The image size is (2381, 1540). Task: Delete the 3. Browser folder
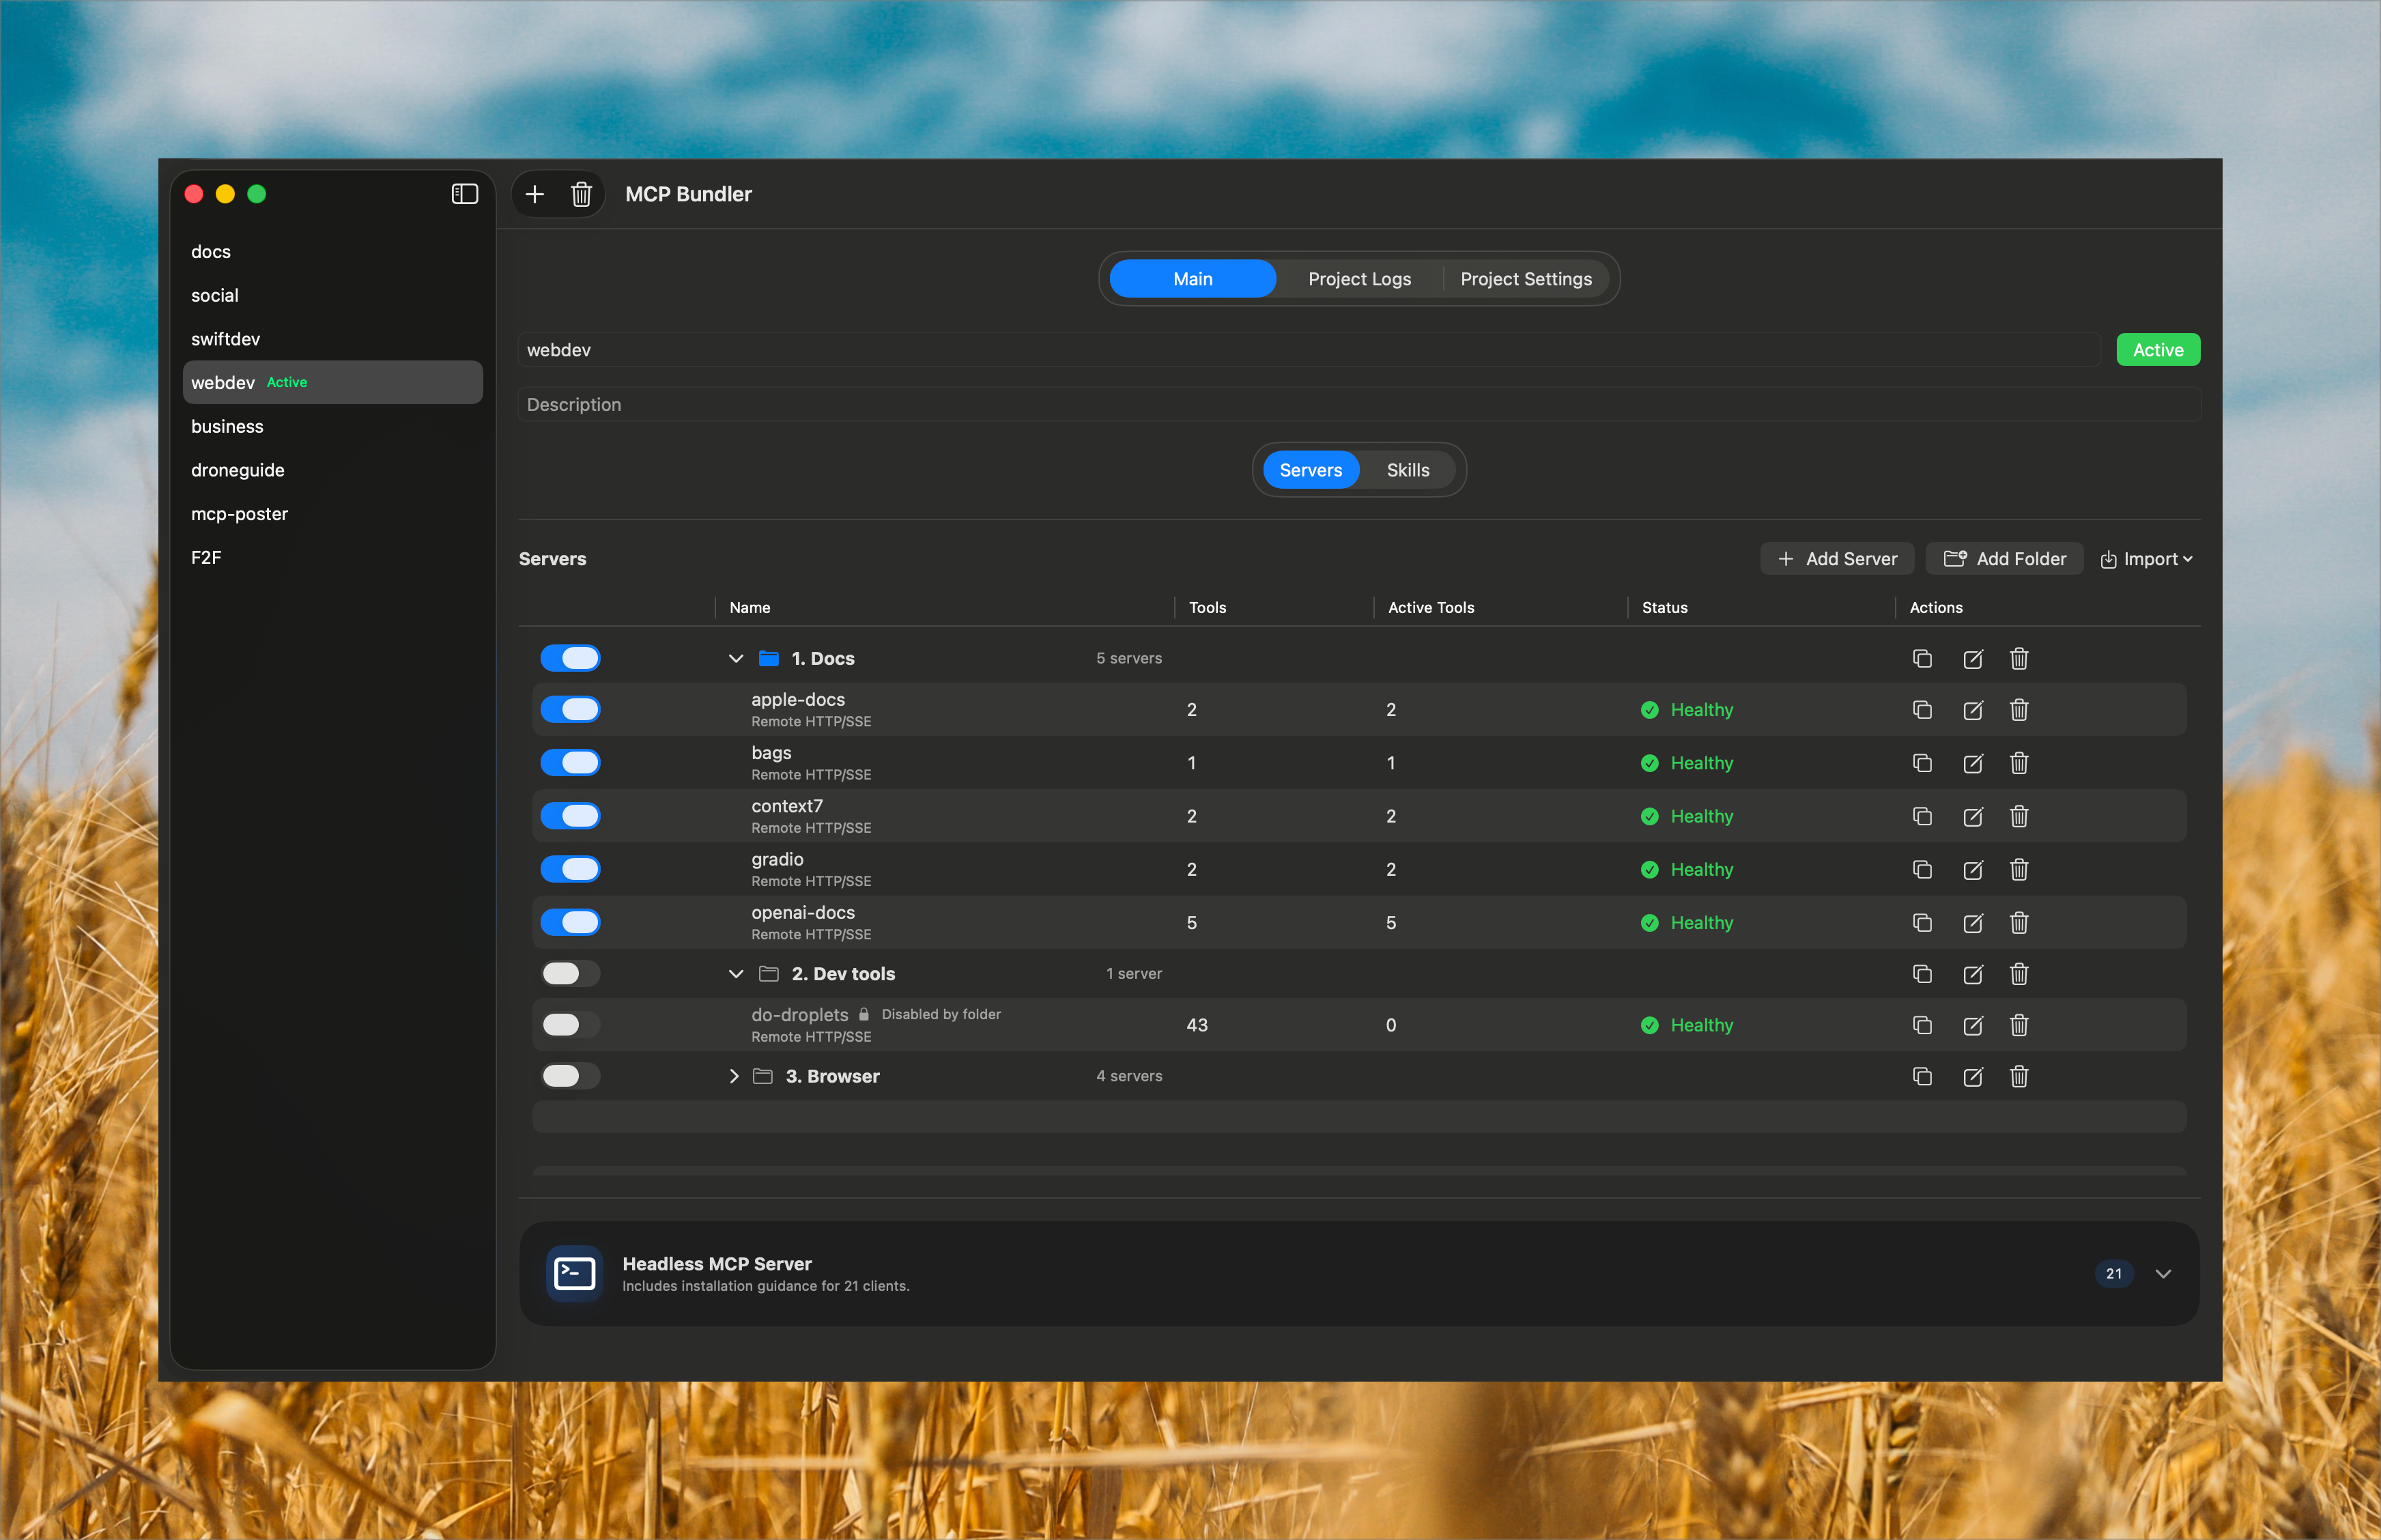[2019, 1076]
